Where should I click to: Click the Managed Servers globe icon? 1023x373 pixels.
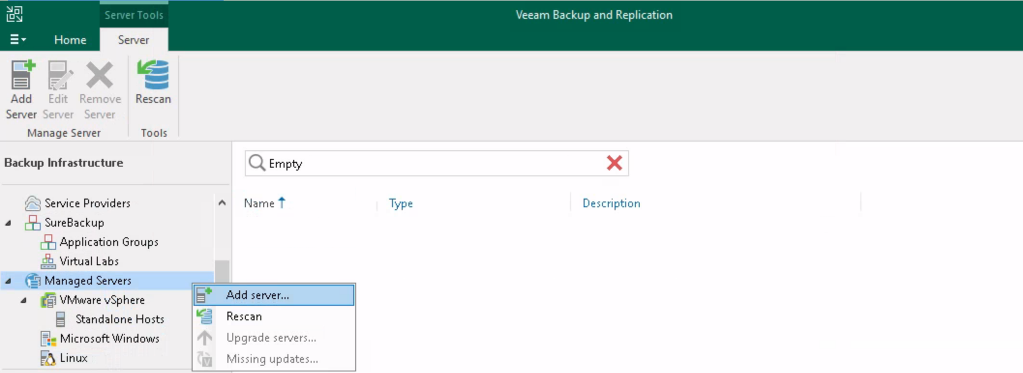coord(32,281)
